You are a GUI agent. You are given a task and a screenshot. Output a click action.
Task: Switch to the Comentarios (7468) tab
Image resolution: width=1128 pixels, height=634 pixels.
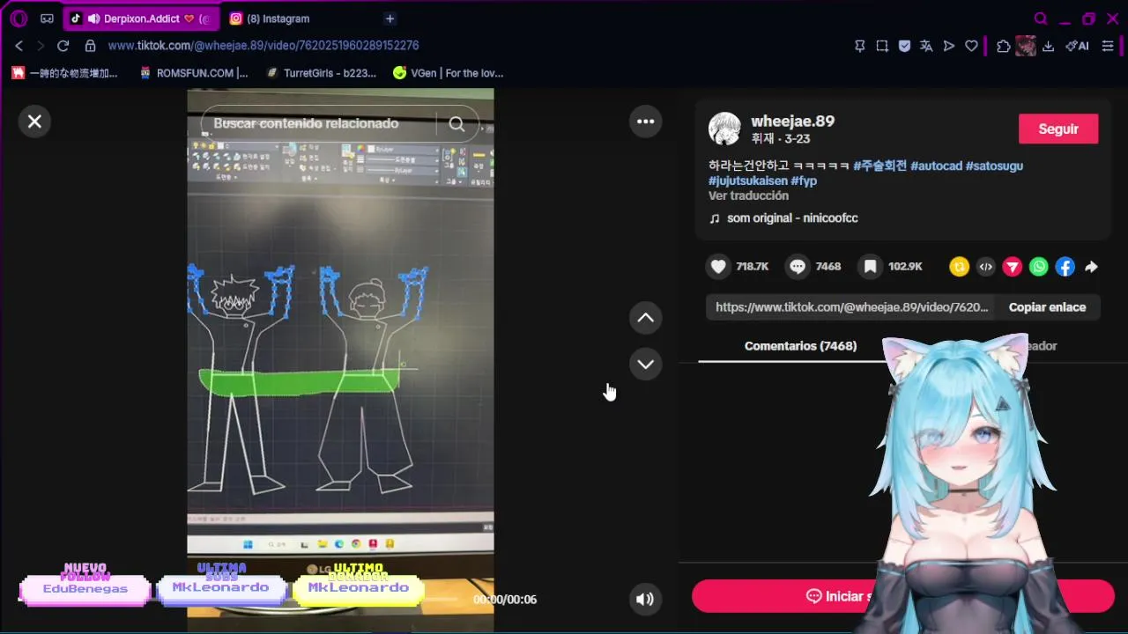pos(800,346)
